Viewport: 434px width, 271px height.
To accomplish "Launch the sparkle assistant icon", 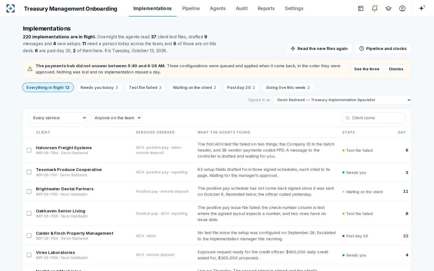I will pos(422,8).
